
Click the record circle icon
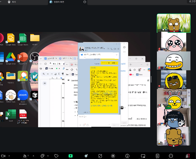(113, 156)
